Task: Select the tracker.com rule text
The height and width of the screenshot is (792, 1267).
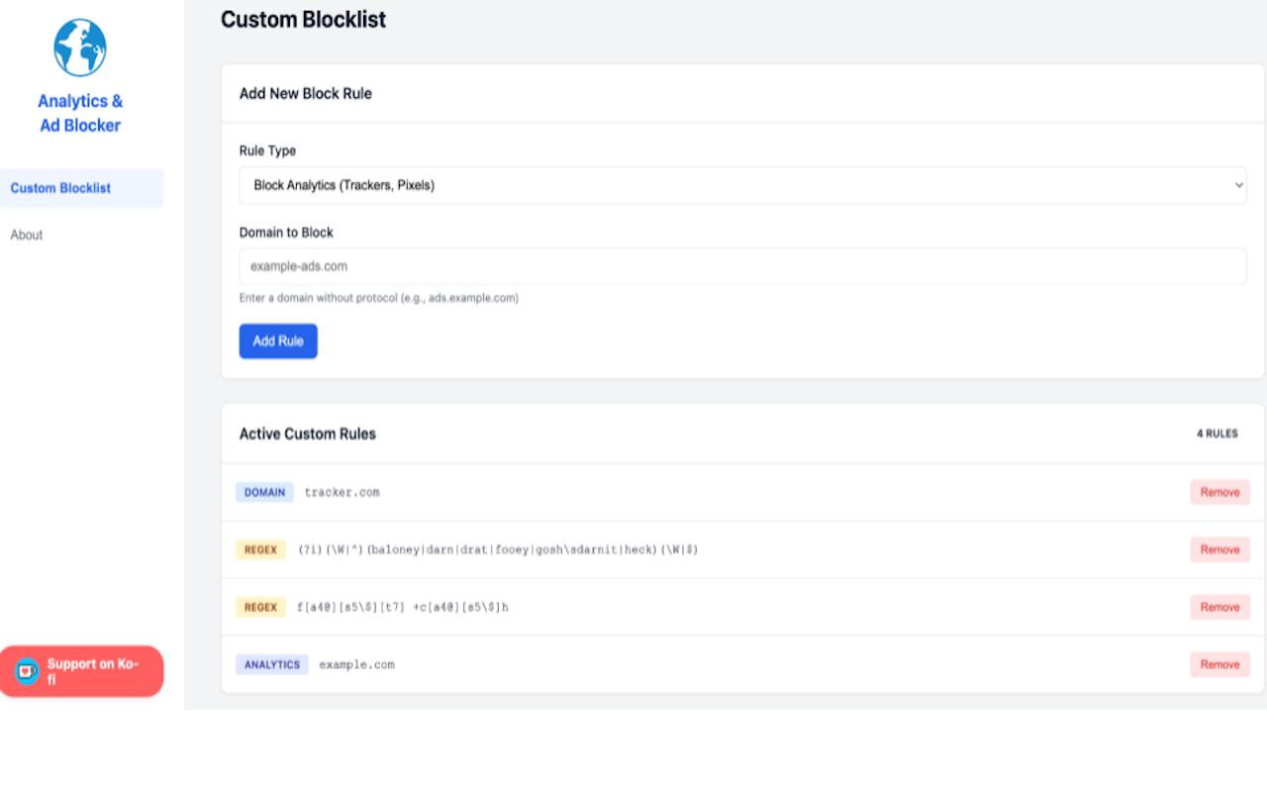Action: (x=341, y=492)
